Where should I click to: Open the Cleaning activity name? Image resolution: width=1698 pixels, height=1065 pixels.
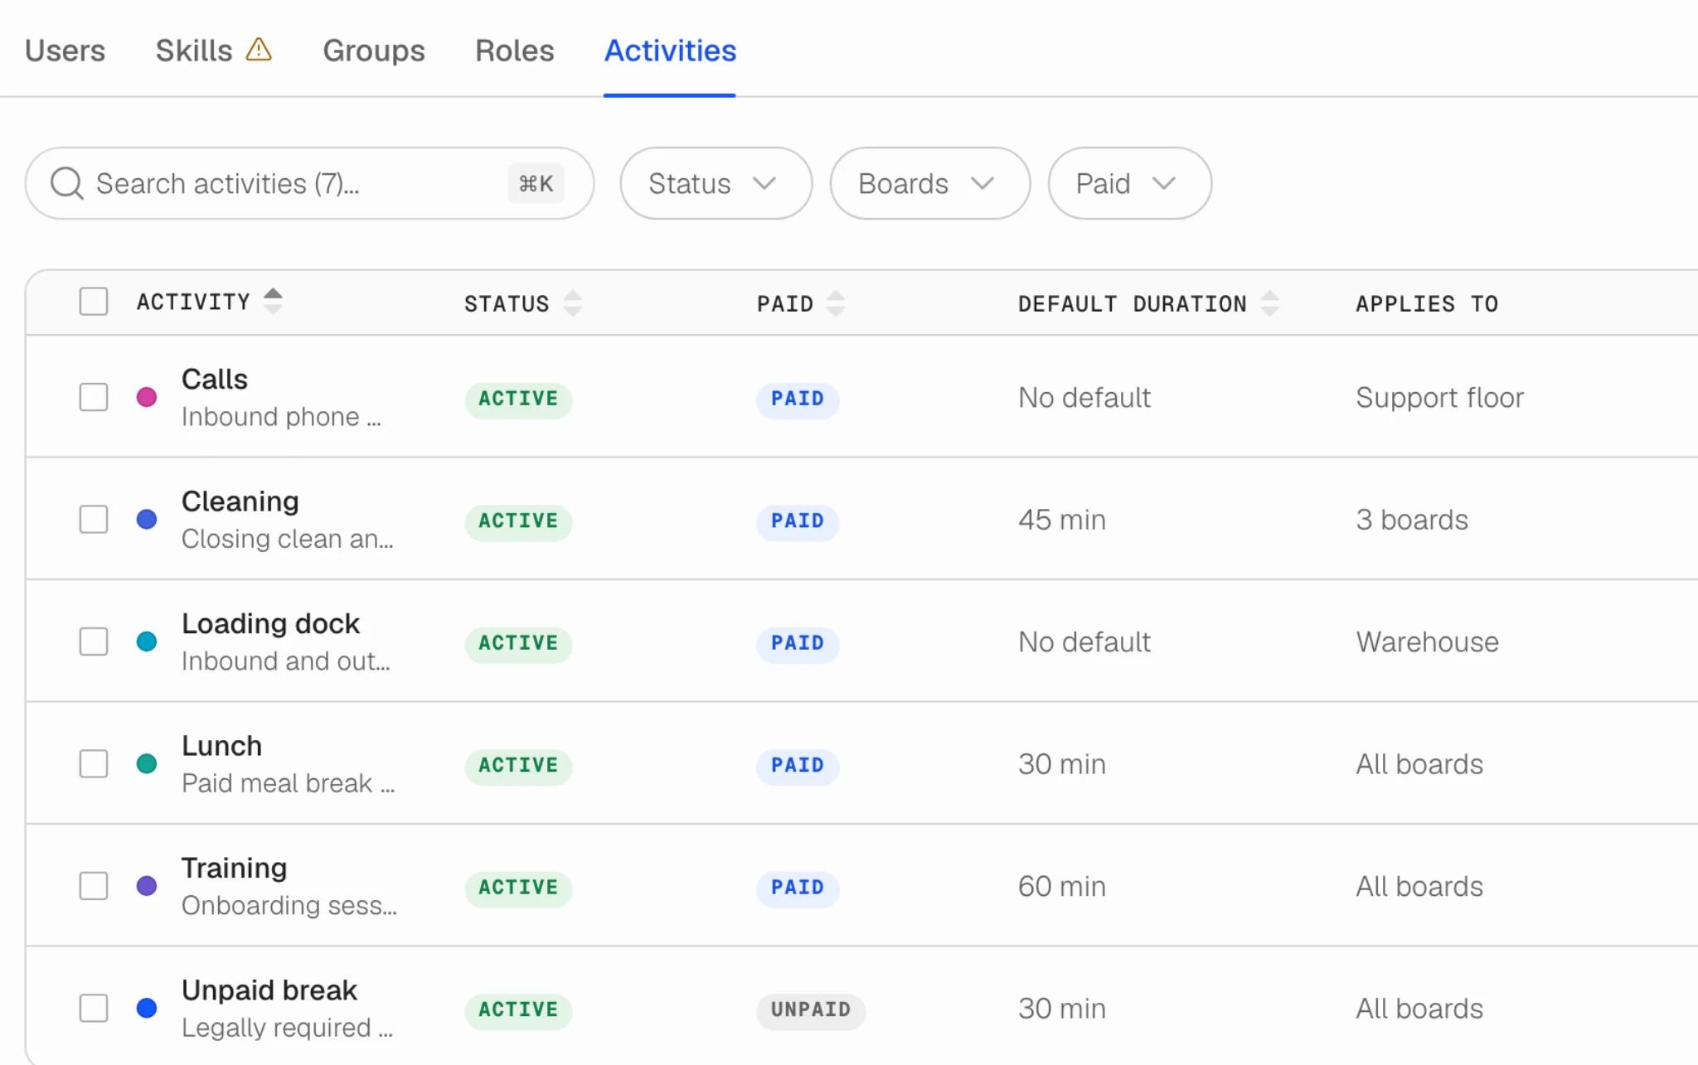point(240,501)
